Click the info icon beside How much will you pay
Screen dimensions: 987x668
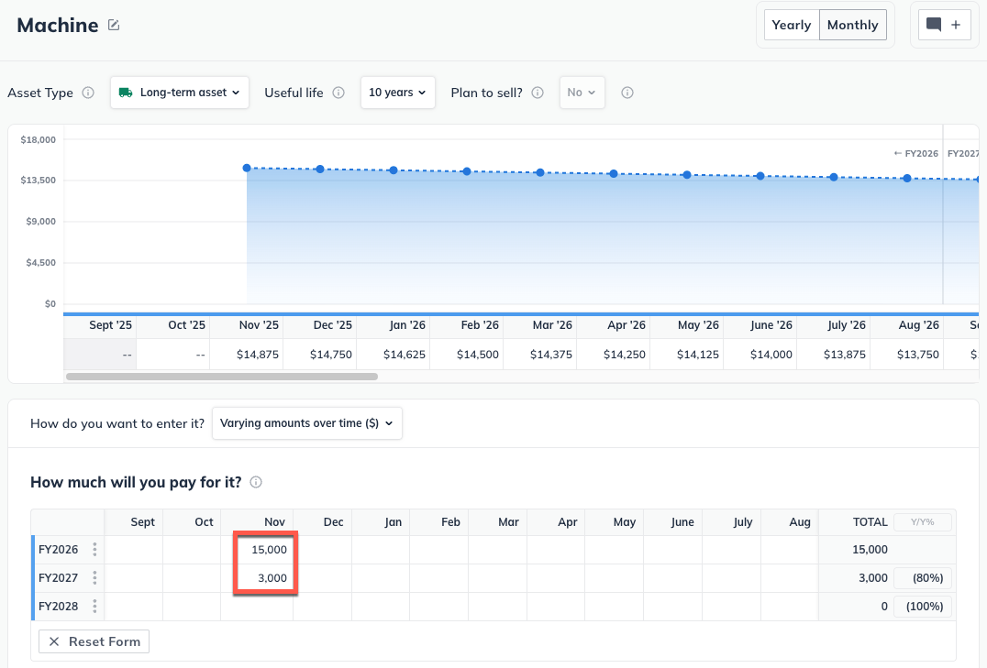[255, 482]
